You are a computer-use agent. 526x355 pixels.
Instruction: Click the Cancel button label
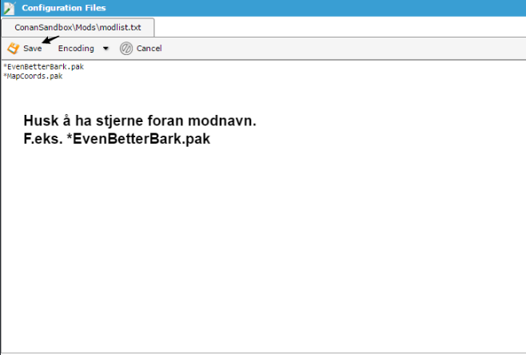pyautogui.click(x=149, y=48)
